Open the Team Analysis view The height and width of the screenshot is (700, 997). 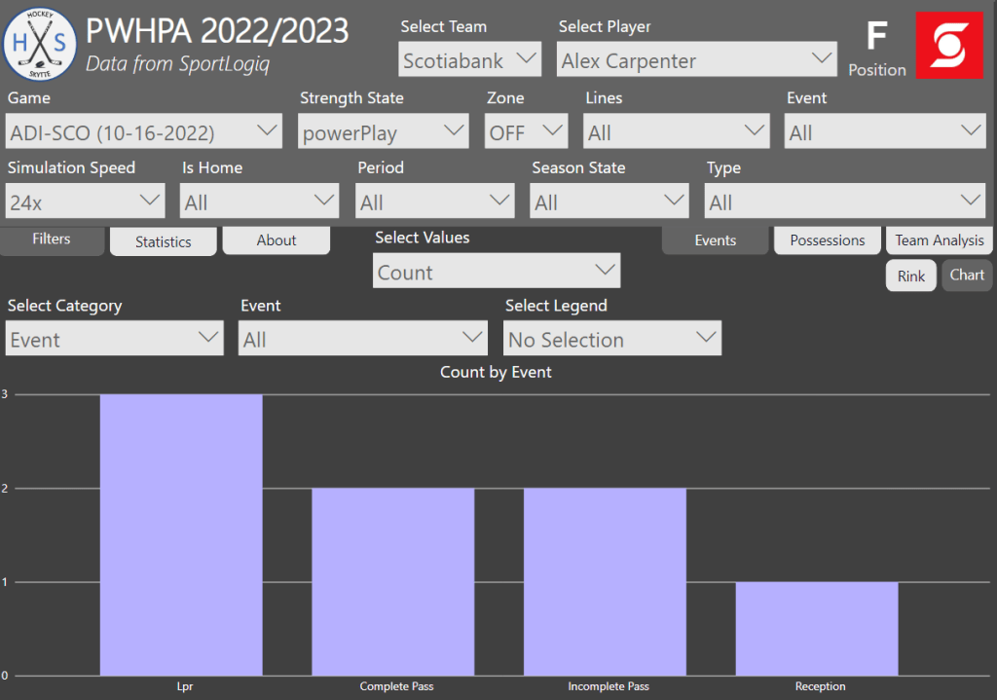(940, 240)
